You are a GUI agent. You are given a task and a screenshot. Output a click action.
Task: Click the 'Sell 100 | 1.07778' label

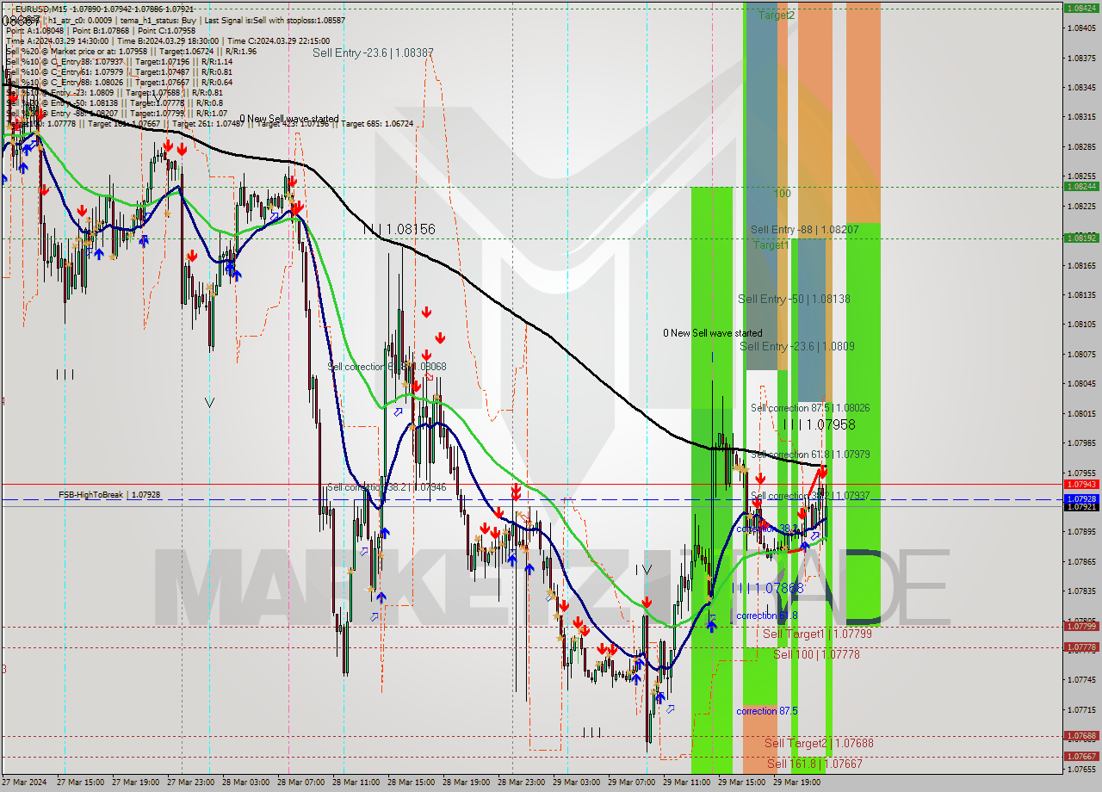click(x=816, y=654)
